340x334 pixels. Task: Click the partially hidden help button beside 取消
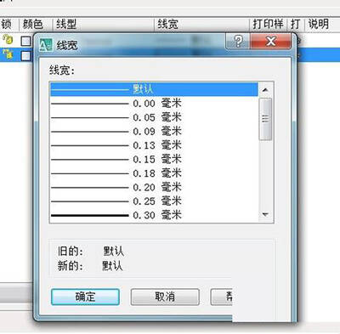(x=222, y=297)
